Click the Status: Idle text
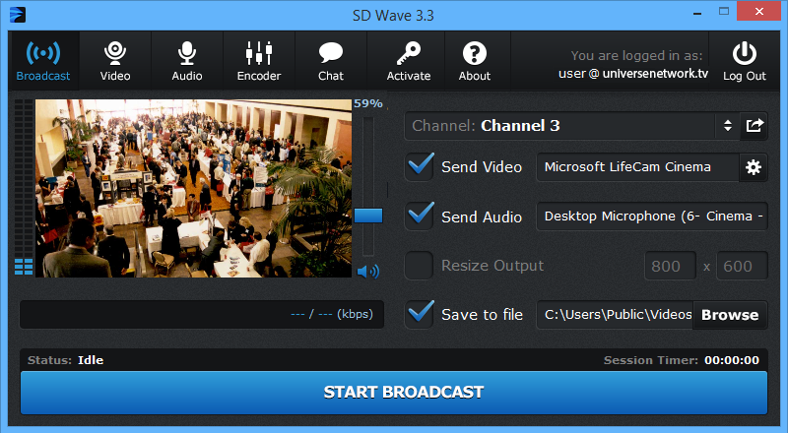 click(x=65, y=360)
